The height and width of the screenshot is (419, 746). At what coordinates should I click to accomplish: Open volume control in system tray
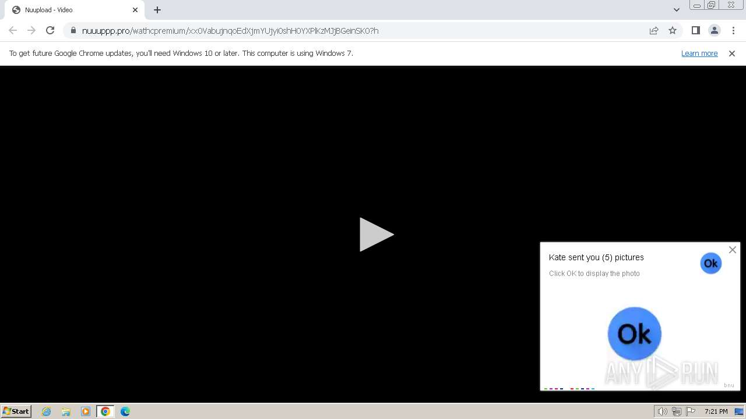pos(662,411)
